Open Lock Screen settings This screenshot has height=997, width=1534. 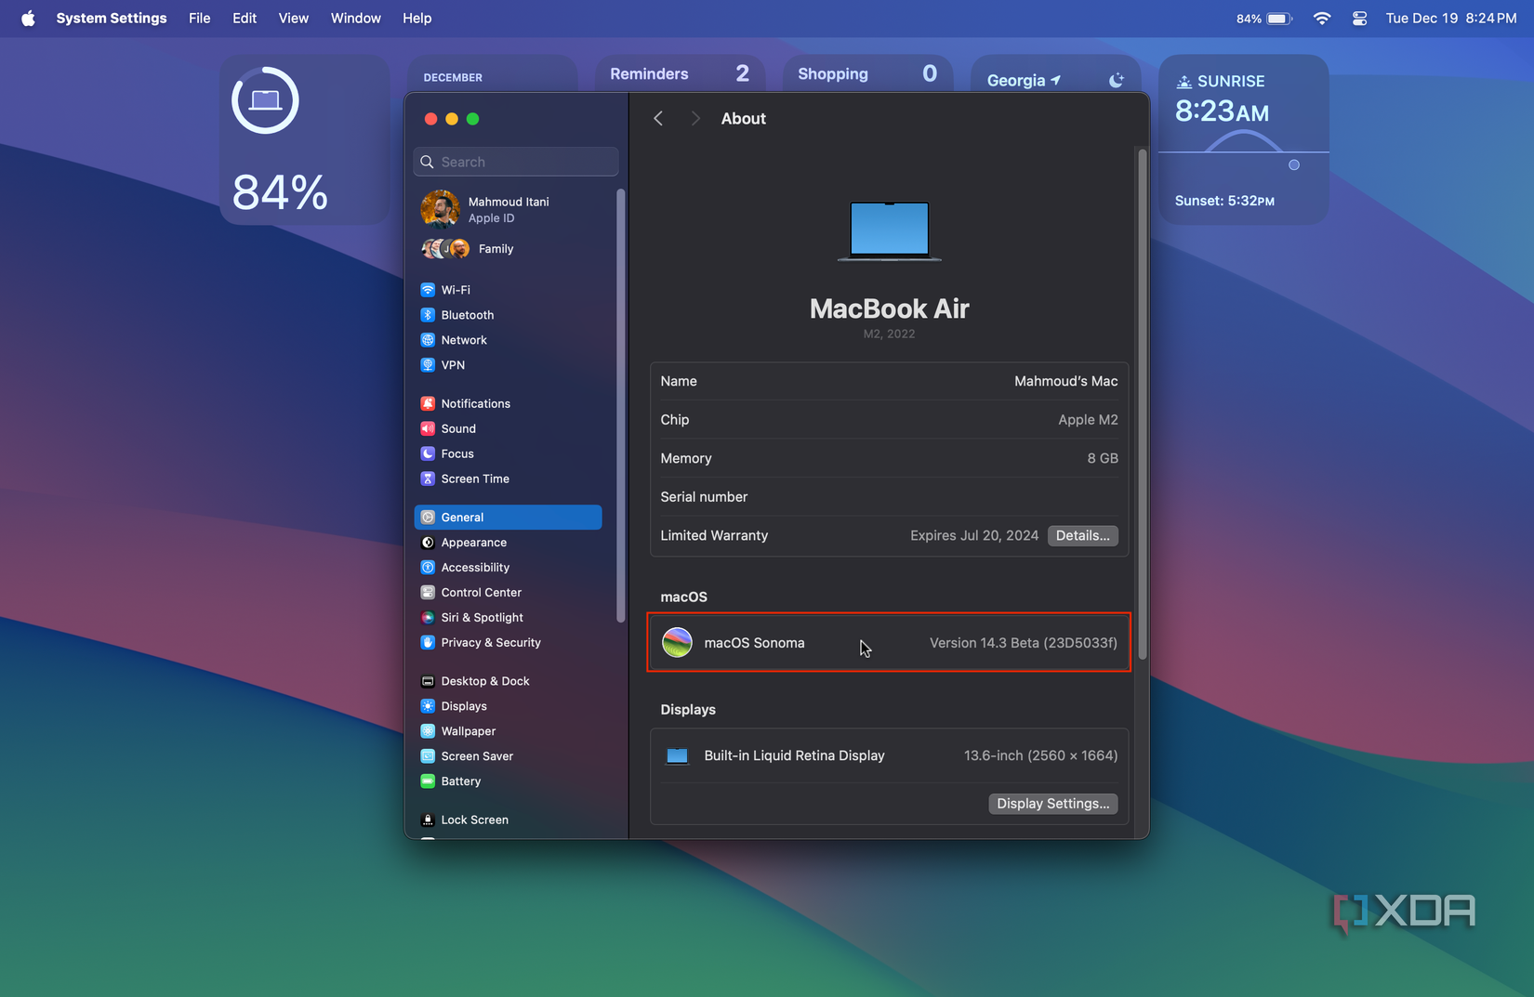(x=508, y=820)
